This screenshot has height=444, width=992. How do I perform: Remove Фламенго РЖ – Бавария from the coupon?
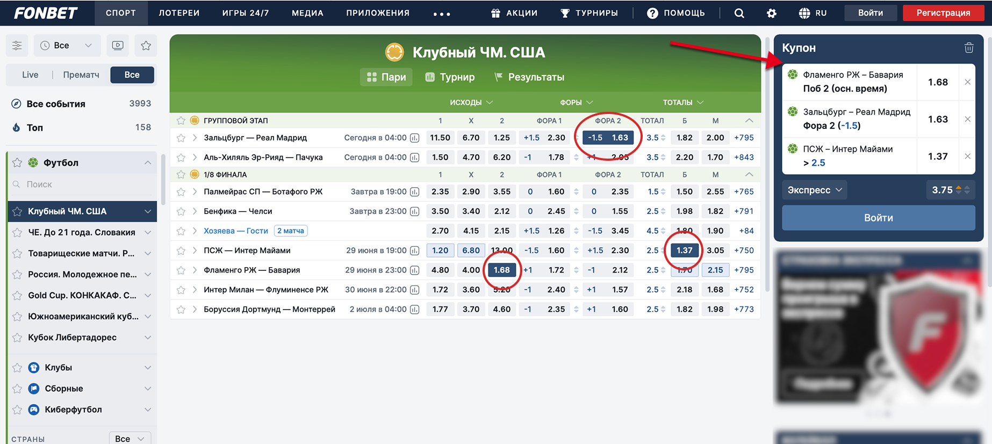pyautogui.click(x=967, y=82)
